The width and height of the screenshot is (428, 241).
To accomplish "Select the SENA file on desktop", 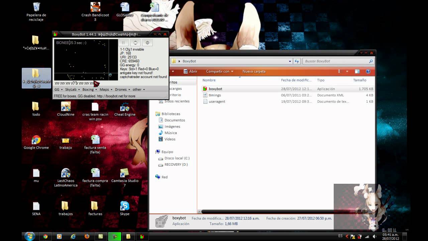I will (x=36, y=208).
